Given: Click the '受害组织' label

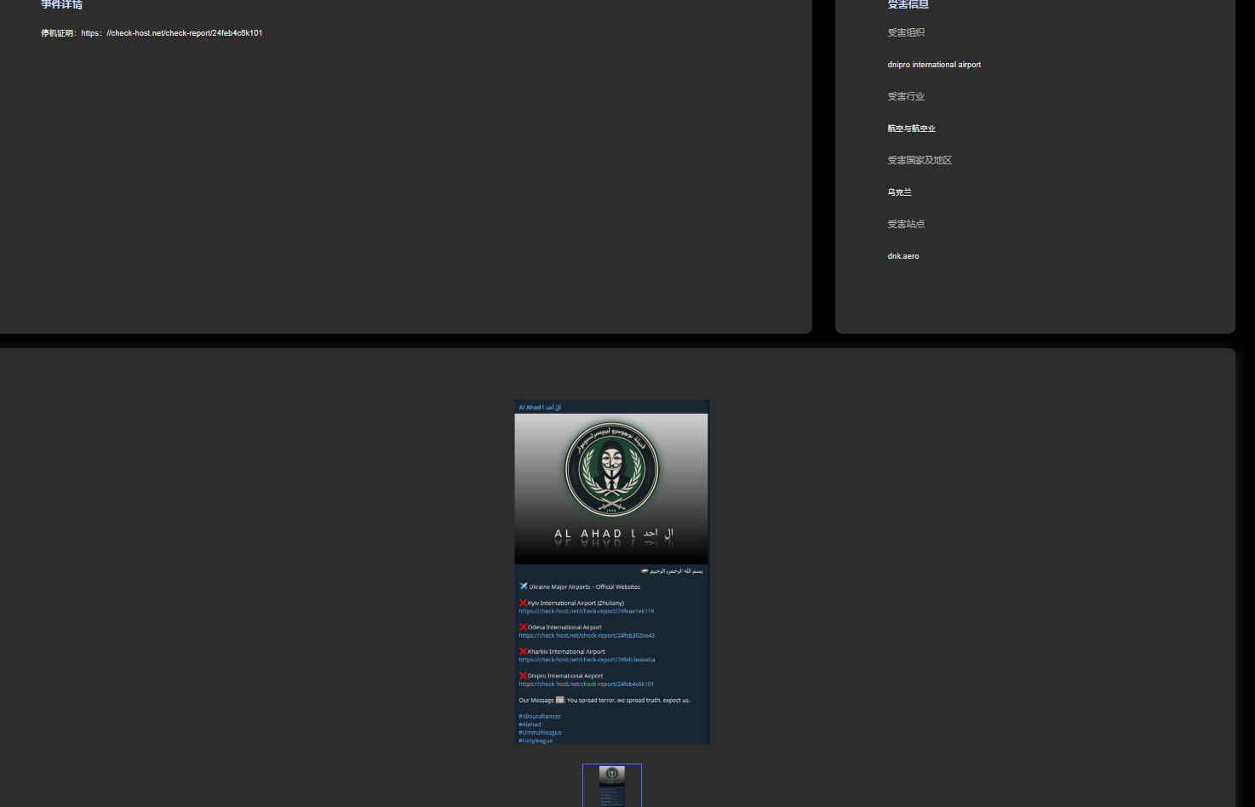Looking at the screenshot, I should tap(906, 33).
